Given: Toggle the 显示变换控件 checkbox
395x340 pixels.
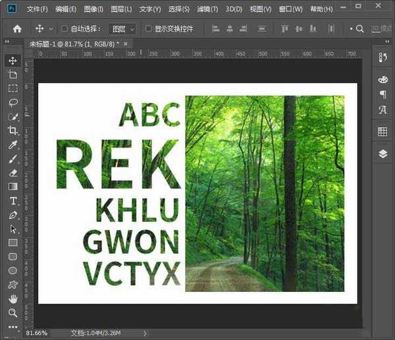Looking at the screenshot, I should tap(149, 29).
